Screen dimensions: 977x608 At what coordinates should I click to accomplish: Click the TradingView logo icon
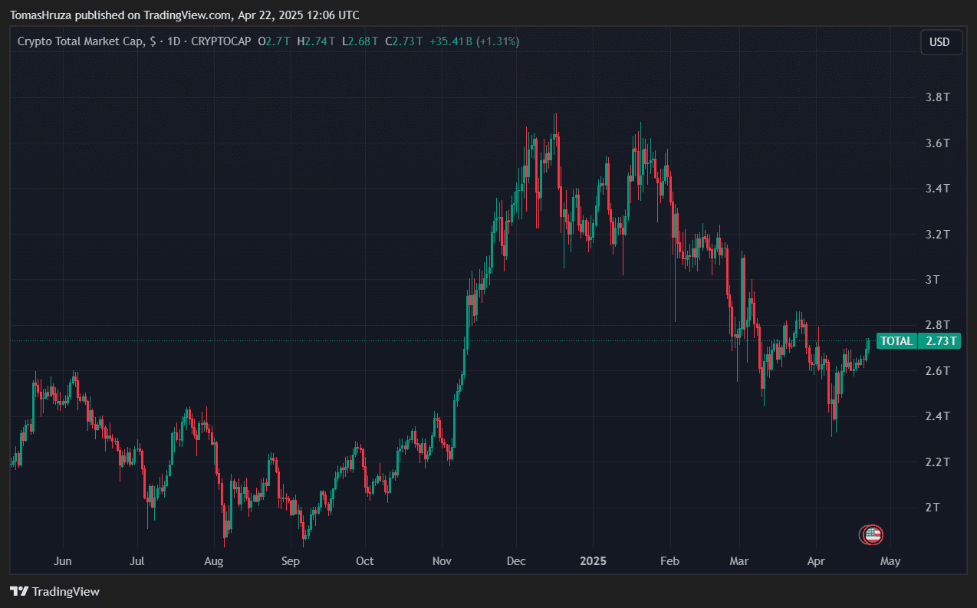(19, 592)
